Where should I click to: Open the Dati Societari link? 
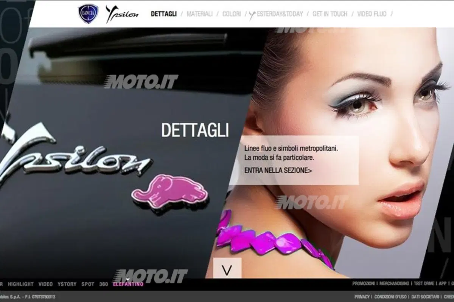[x=425, y=297]
